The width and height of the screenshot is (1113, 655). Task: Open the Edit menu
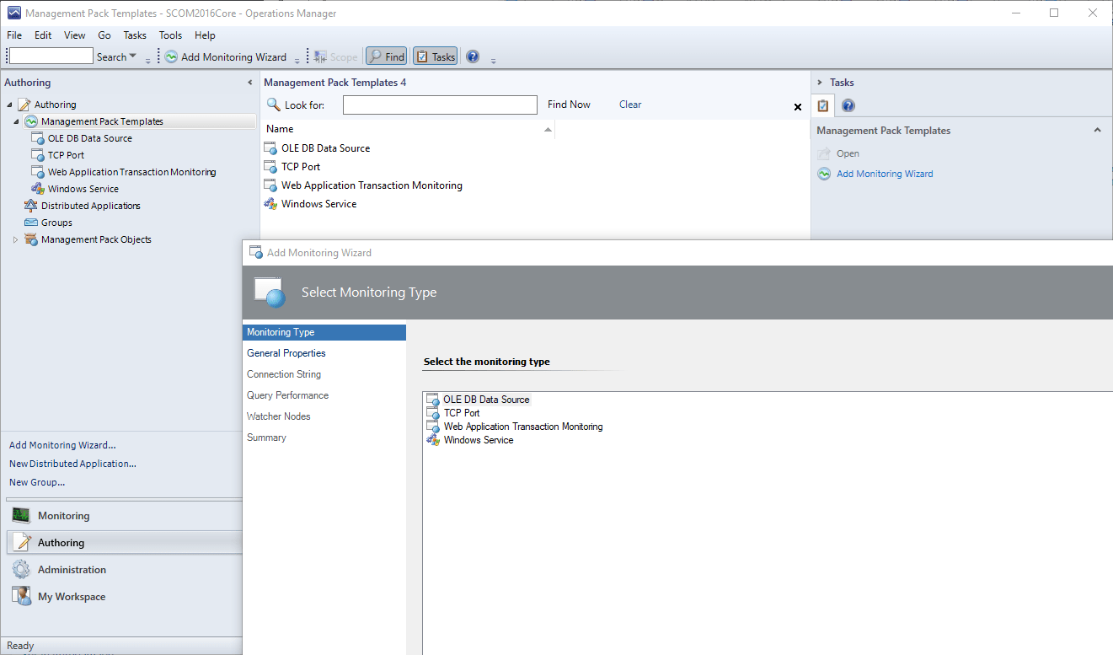[43, 35]
